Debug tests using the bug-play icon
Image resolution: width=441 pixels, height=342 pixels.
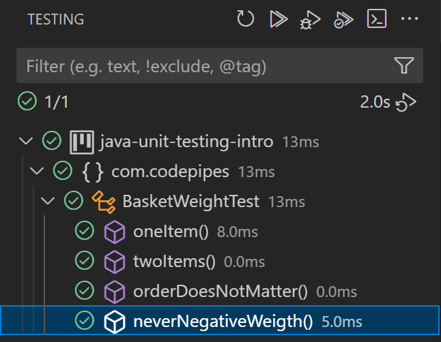(310, 20)
